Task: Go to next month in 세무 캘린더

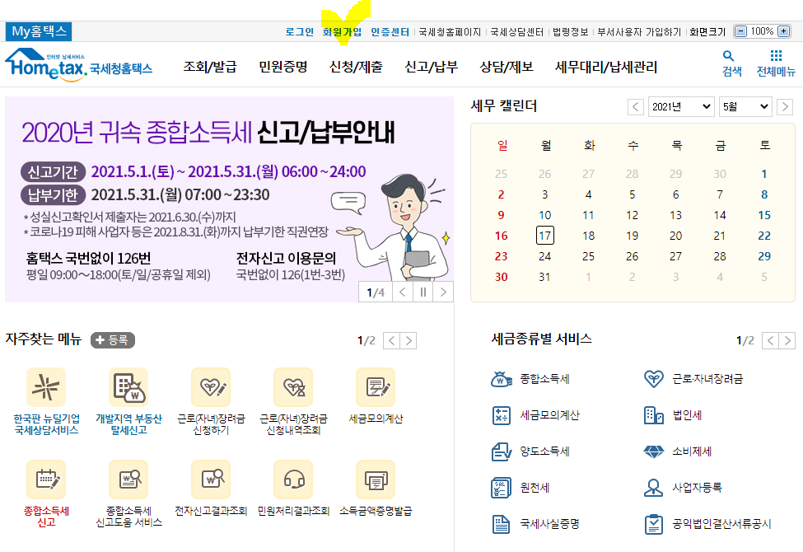Action: [785, 106]
